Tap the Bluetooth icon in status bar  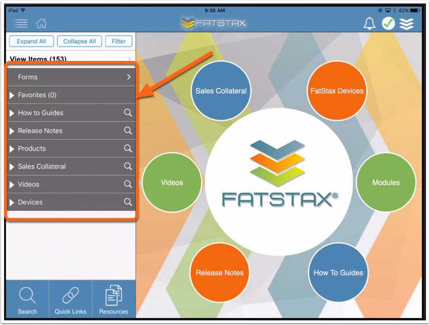click(395, 10)
